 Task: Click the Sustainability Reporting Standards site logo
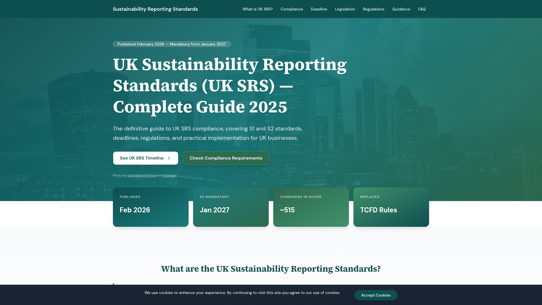[155, 9]
